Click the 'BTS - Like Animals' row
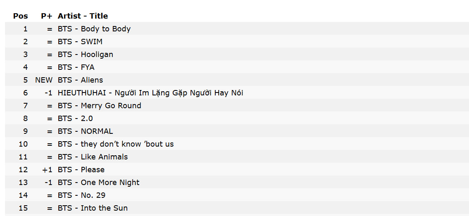 pos(93,157)
